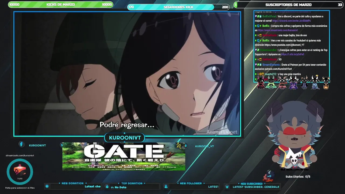Open the YouTube @kurooni_YT link in chat
This screenshot has height=194, width=345.
284,45
